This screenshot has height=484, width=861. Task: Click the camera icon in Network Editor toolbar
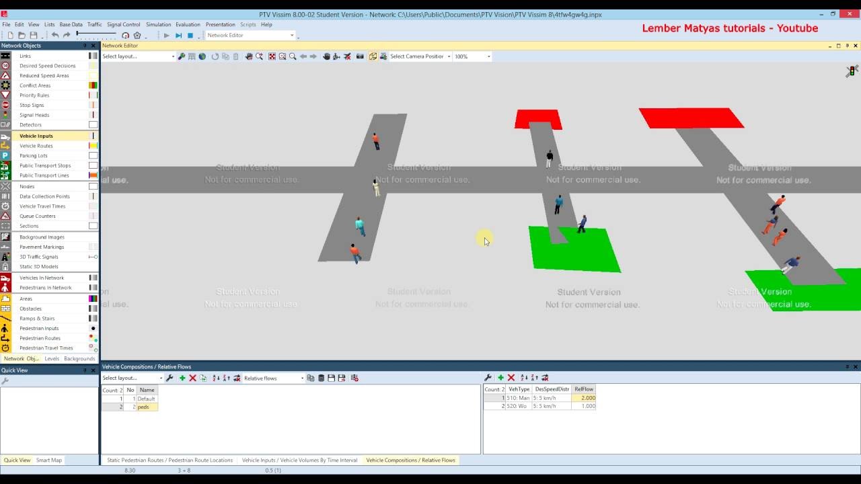[360, 56]
